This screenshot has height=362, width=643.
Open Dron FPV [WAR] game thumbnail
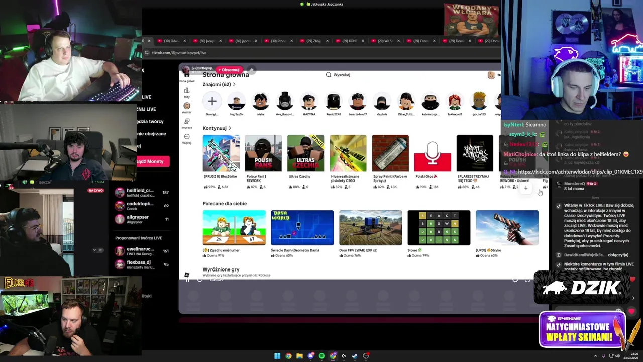(x=370, y=228)
